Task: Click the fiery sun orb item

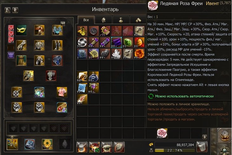Action: [139, 54]
